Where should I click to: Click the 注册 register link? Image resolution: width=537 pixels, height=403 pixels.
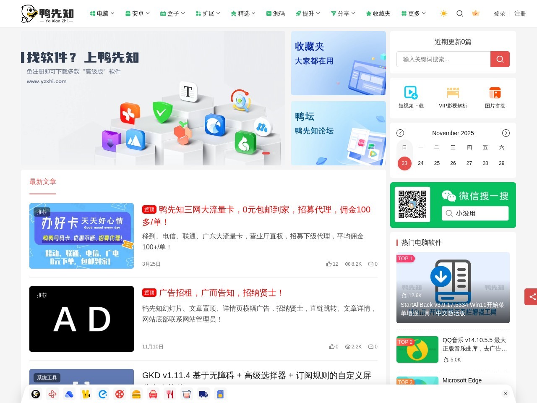[x=520, y=13]
